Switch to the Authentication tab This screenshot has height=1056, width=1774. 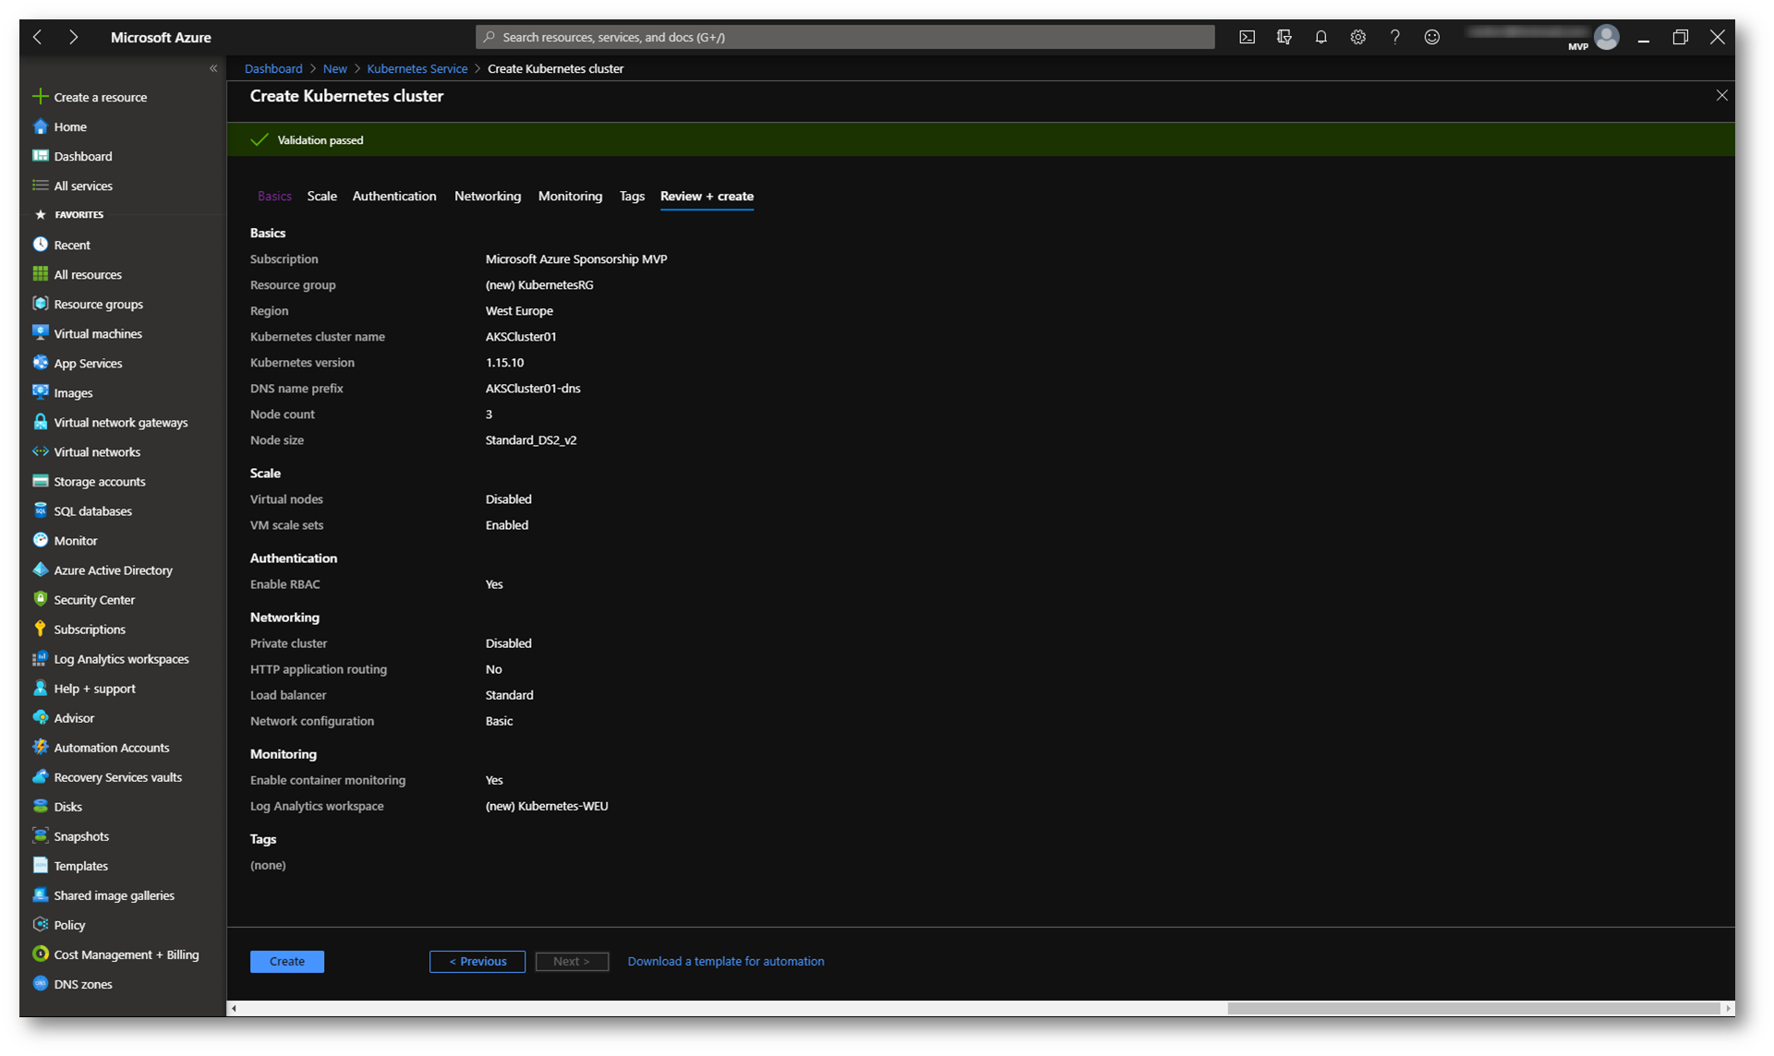point(393,196)
